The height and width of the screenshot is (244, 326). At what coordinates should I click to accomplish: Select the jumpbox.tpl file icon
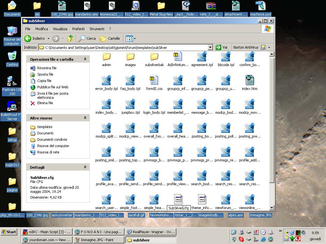tap(130, 104)
